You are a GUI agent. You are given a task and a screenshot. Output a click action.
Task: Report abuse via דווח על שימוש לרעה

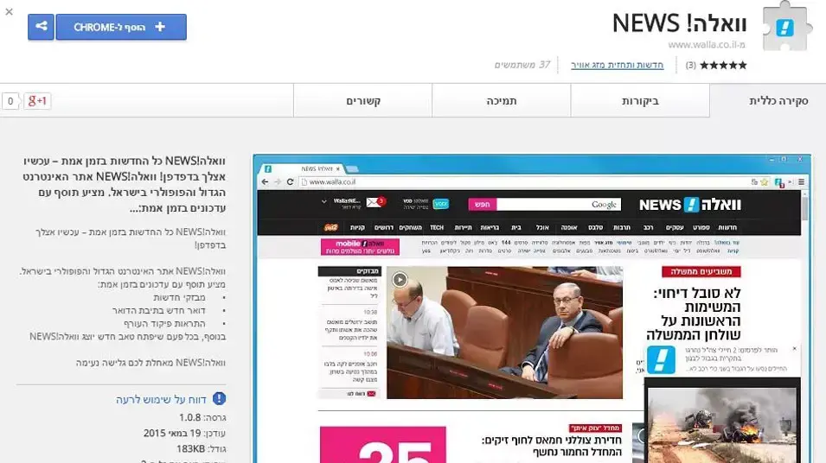point(161,399)
